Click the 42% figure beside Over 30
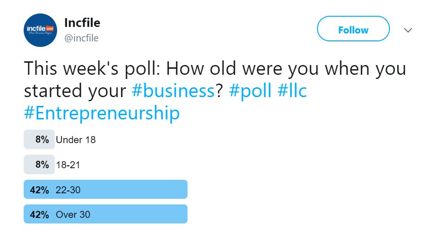 39,215
